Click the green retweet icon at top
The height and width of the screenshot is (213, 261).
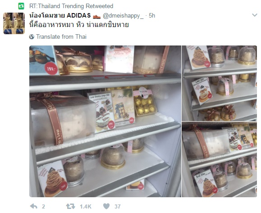click(x=21, y=6)
